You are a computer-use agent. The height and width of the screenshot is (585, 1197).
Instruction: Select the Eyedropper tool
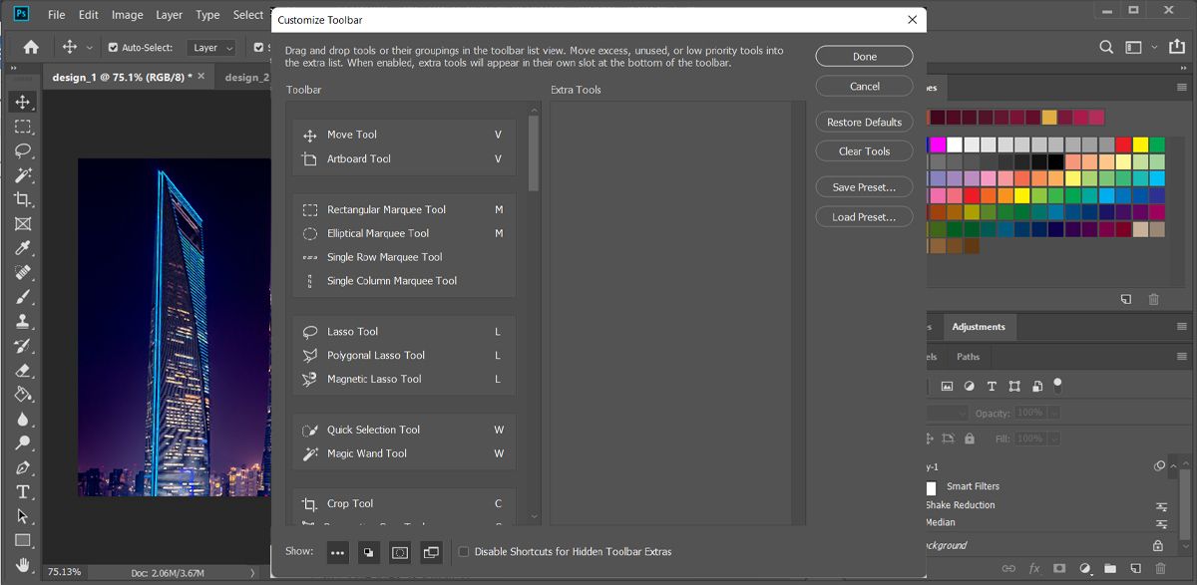pyautogui.click(x=22, y=248)
